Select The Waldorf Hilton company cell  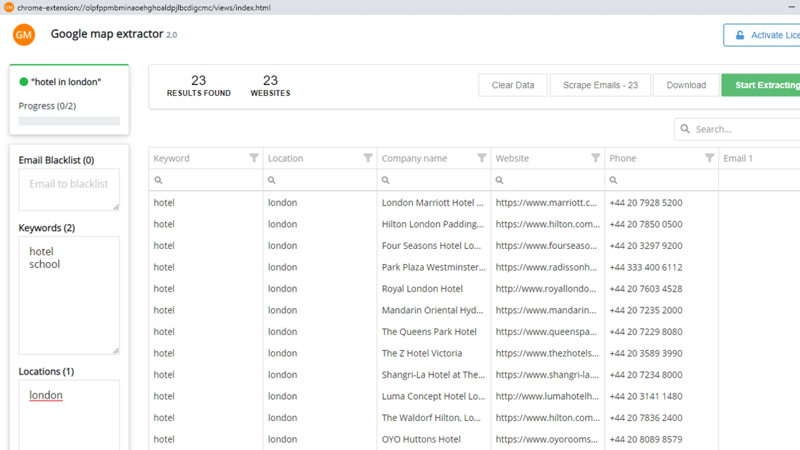point(433,417)
